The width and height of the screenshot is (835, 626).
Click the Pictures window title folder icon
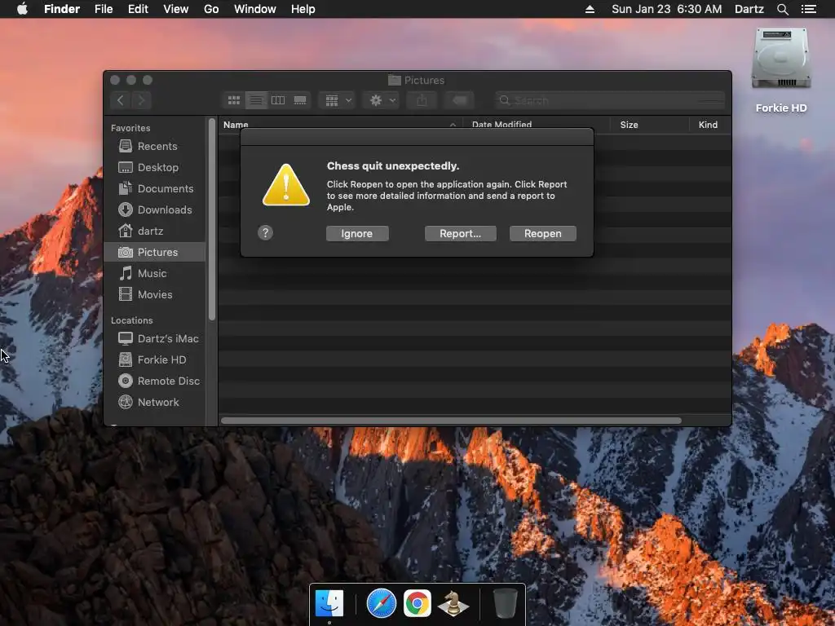click(x=394, y=81)
